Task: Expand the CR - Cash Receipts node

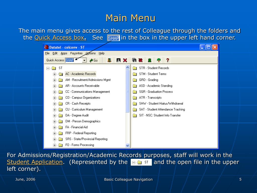Action: [x=54, y=104]
